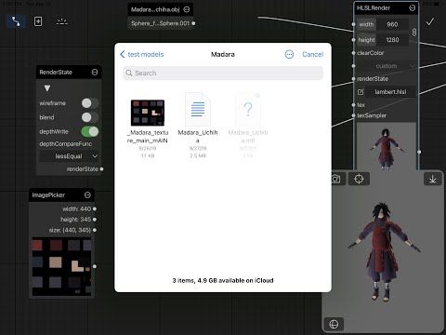This screenshot has height=335, width=446.
Task: Collapse the Madara obj node
Action: pos(187,9)
